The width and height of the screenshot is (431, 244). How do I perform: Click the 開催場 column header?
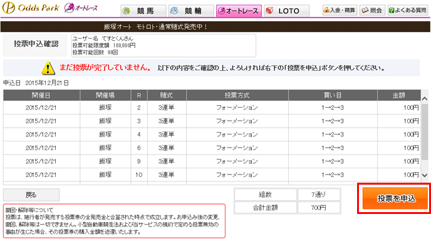point(105,95)
